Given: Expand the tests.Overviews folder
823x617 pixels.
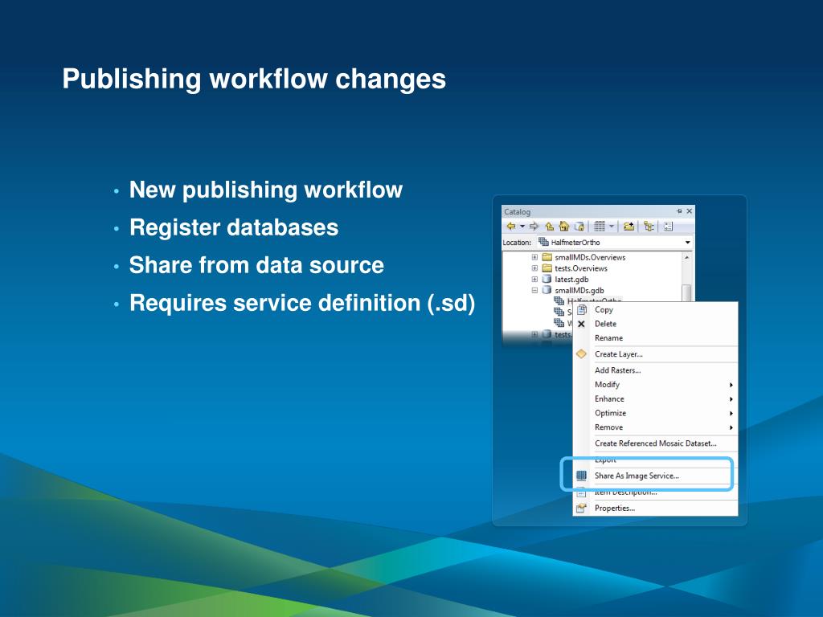Looking at the screenshot, I should [x=534, y=268].
